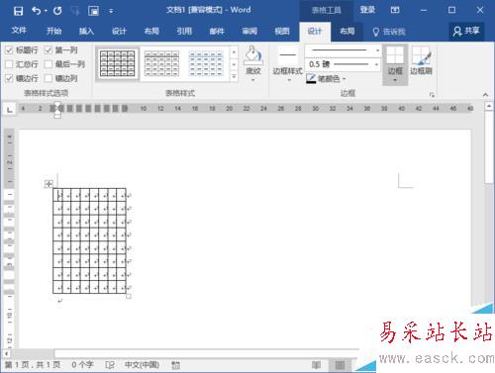495x373 pixels.
Task: Click the table move handle
Action: [x=49, y=184]
